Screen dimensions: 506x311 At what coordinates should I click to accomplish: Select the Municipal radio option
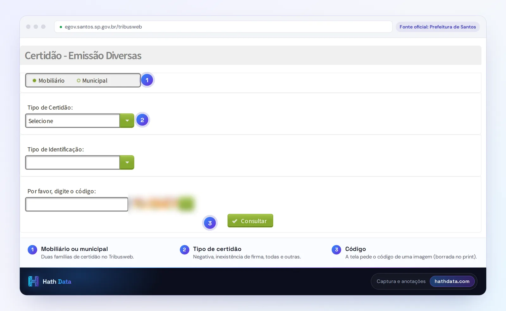click(x=78, y=81)
